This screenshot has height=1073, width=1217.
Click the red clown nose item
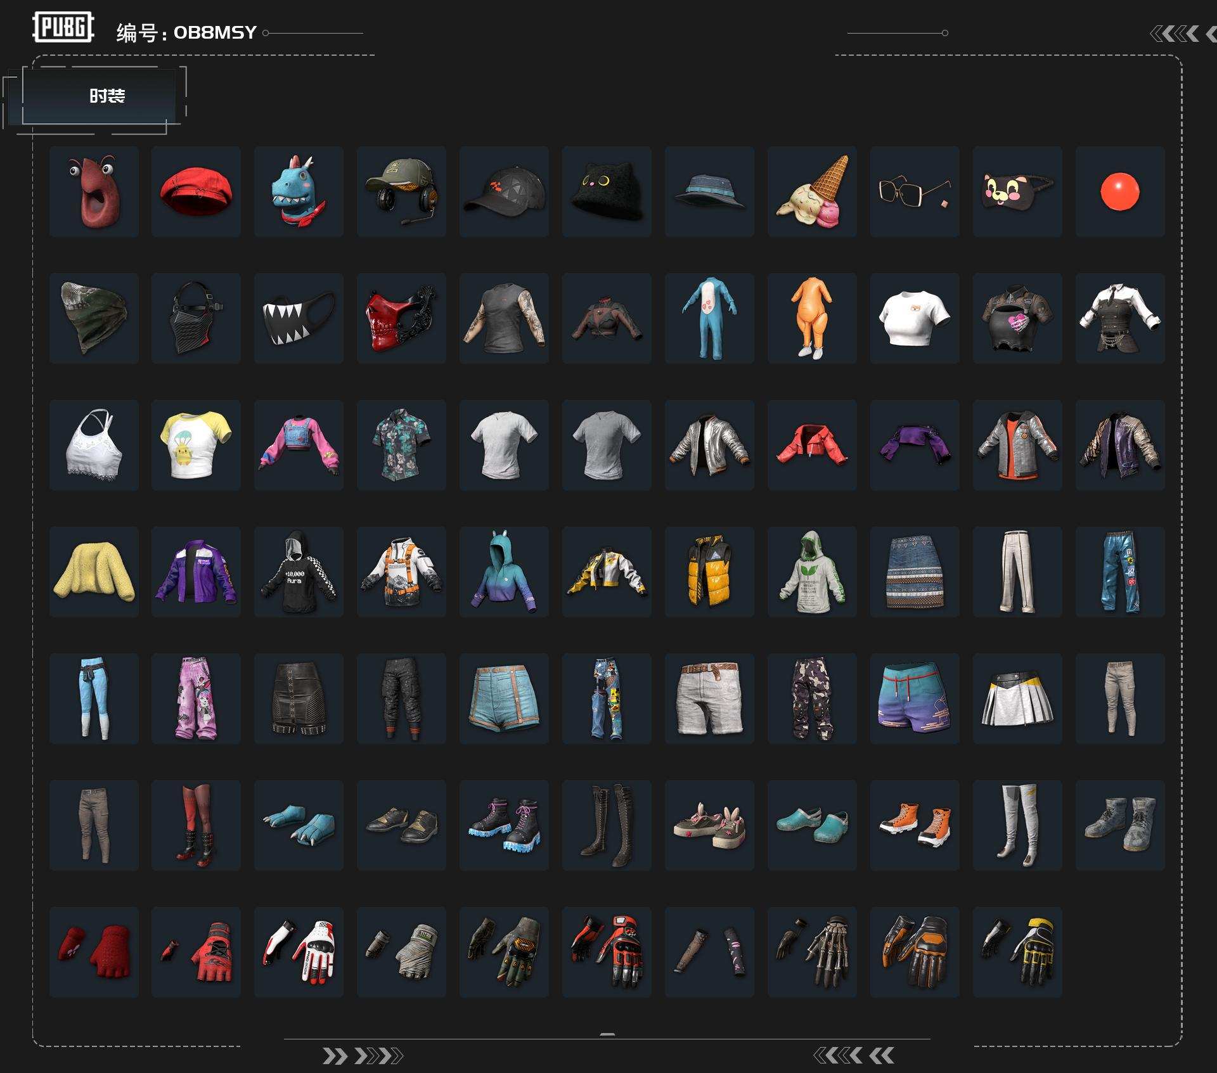(x=1120, y=191)
